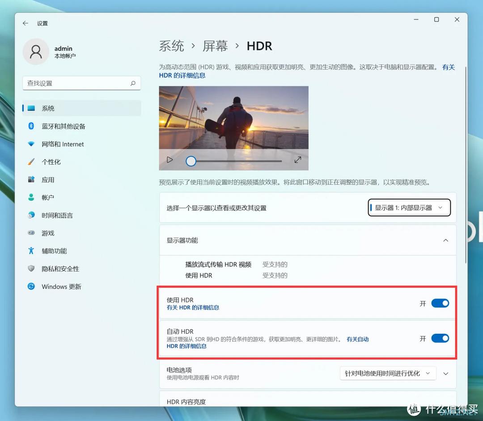Close the 设置 window
This screenshot has width=483, height=421.
pos(457,19)
